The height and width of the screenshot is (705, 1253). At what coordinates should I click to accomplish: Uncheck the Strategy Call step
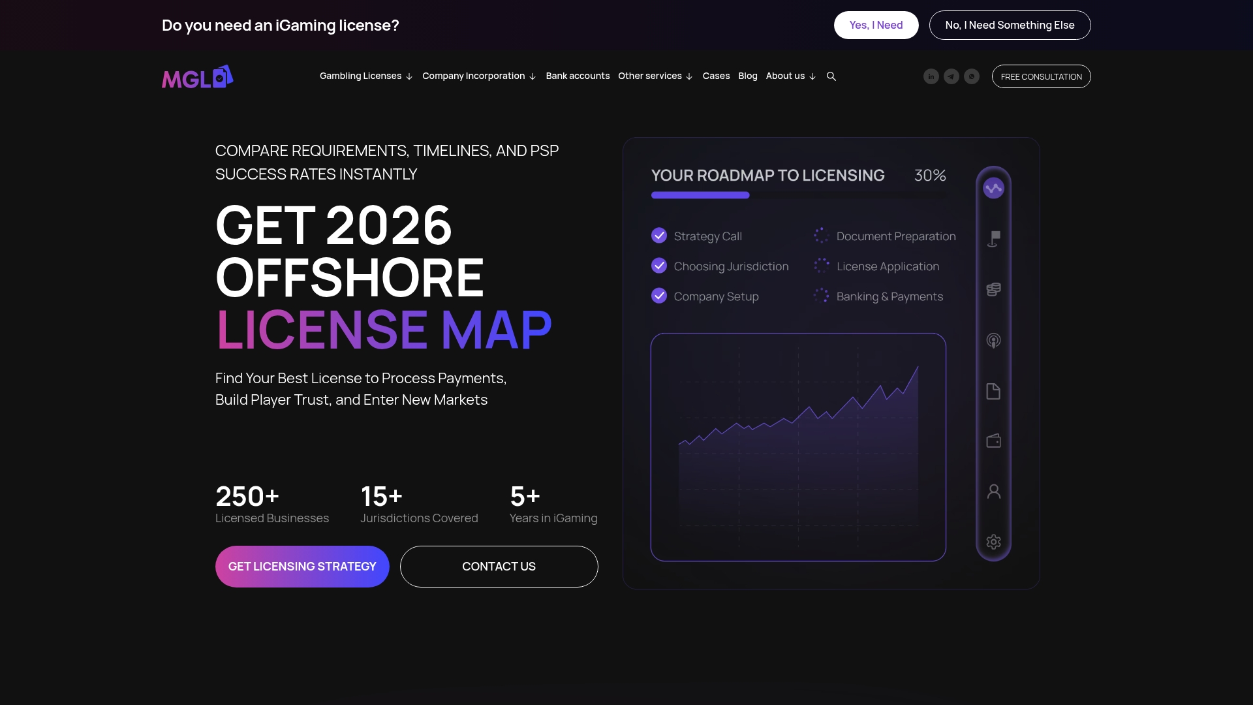pyautogui.click(x=659, y=236)
